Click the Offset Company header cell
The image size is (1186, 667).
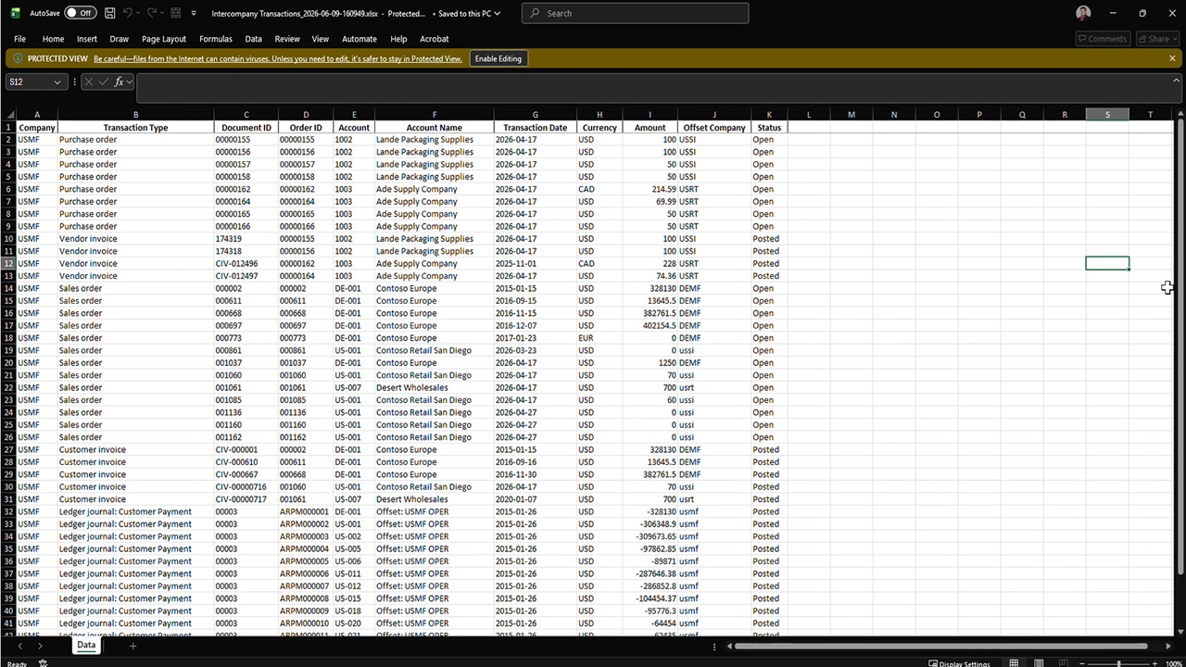pos(714,128)
